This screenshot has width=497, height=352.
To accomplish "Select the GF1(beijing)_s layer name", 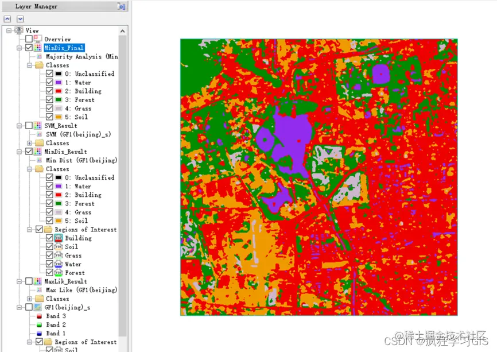I will [x=67, y=307].
